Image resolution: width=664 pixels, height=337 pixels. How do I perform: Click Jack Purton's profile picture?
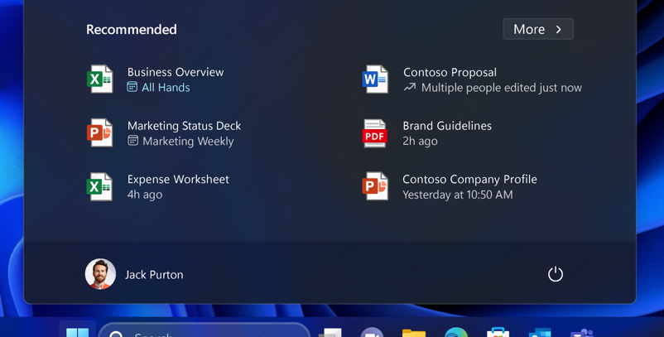click(100, 274)
